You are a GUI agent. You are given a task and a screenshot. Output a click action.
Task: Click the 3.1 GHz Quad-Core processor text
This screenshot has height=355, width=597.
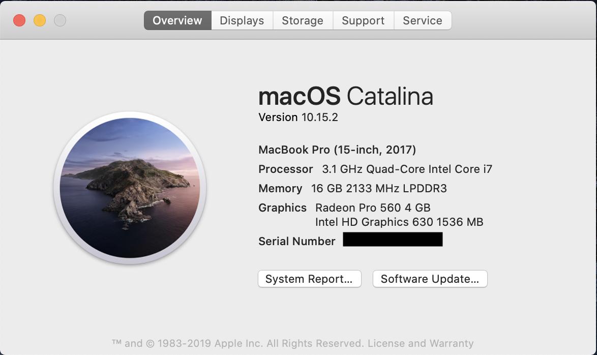(407, 169)
